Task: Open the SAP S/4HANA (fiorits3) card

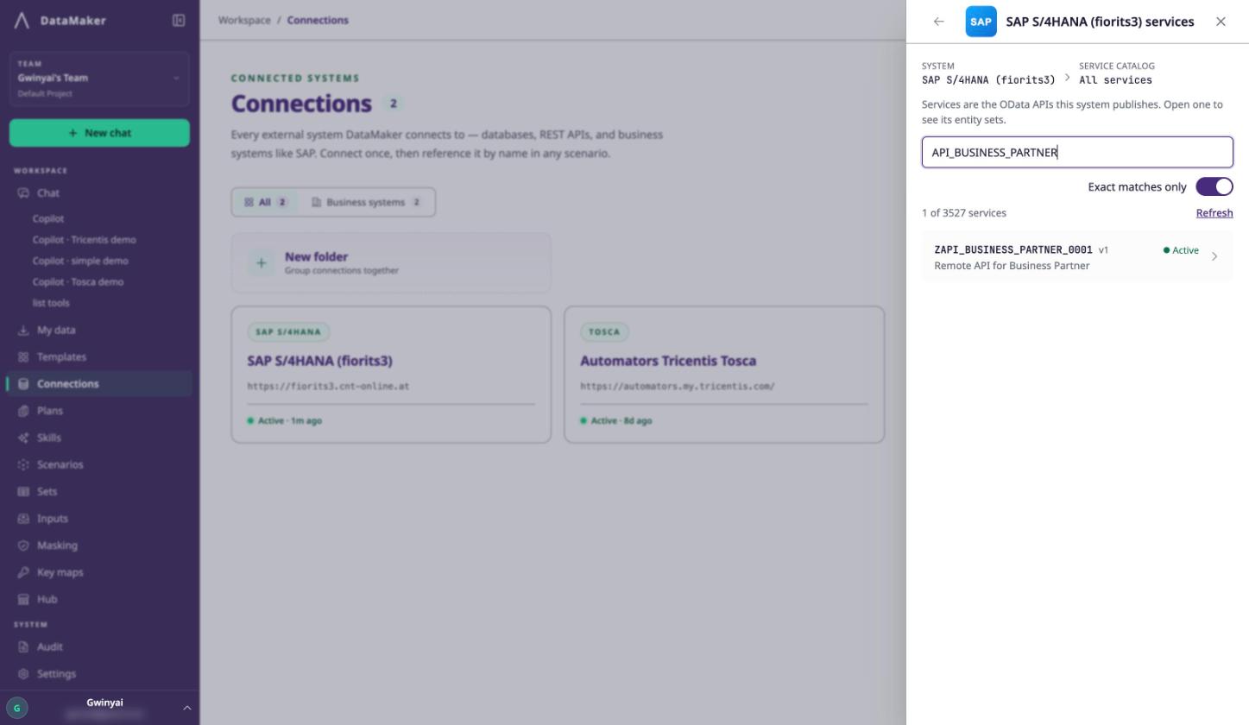Action: tap(391, 375)
